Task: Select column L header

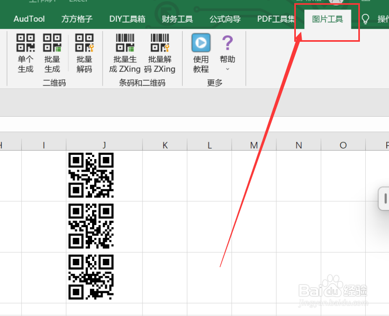Action: [x=210, y=145]
